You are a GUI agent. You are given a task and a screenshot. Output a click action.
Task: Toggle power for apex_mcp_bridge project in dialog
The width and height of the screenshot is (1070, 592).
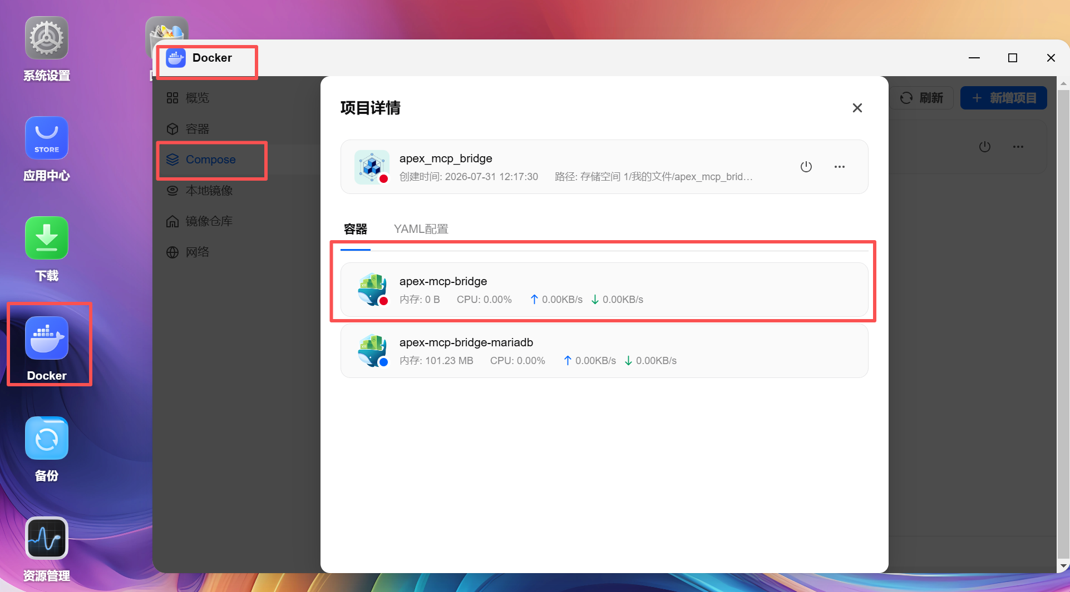click(x=806, y=167)
